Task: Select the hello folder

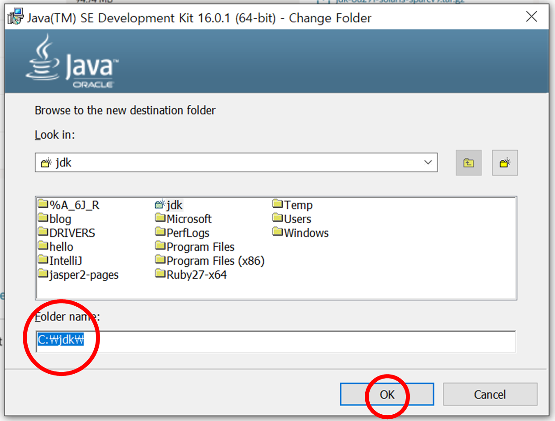Action: [x=56, y=246]
